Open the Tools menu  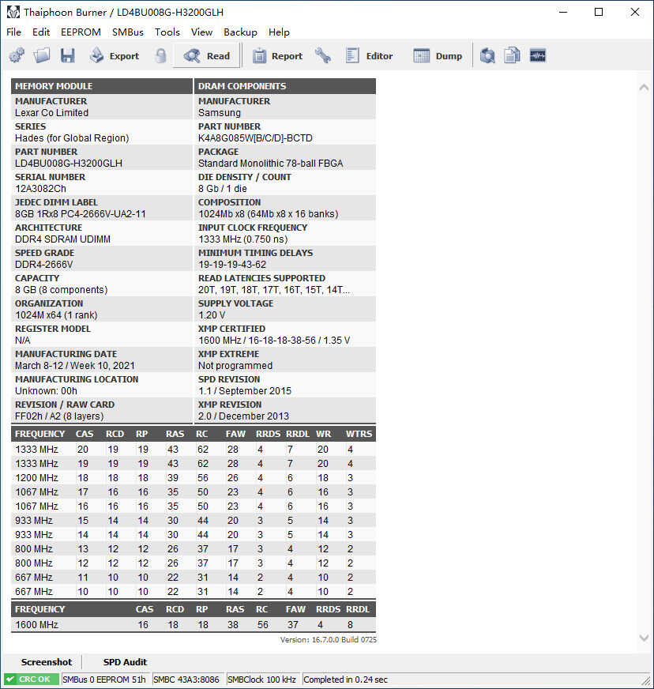pyautogui.click(x=167, y=32)
